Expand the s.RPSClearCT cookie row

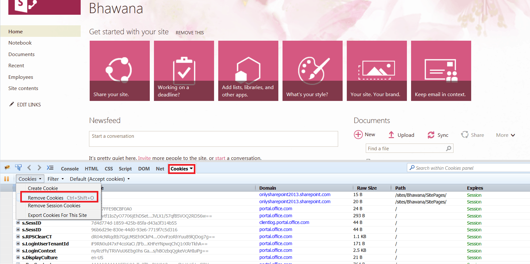tap(18, 236)
